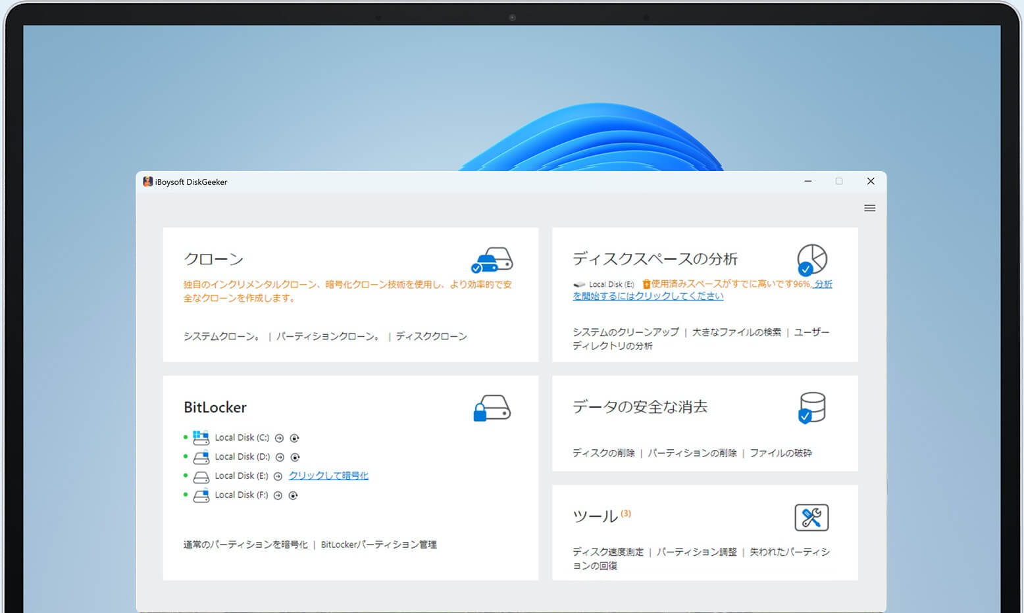Click the lock icon next to Local Disk (C:)
The width and height of the screenshot is (1024, 613).
coord(294,438)
